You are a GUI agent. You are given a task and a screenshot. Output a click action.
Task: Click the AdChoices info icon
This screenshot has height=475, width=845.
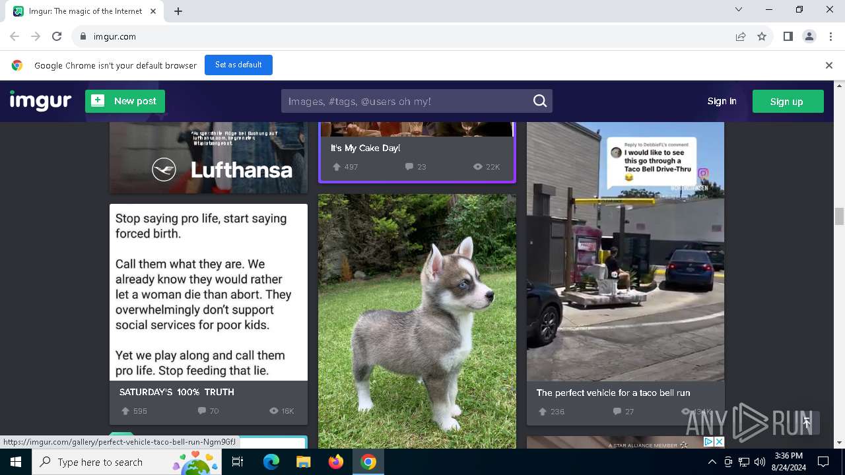[x=708, y=442]
